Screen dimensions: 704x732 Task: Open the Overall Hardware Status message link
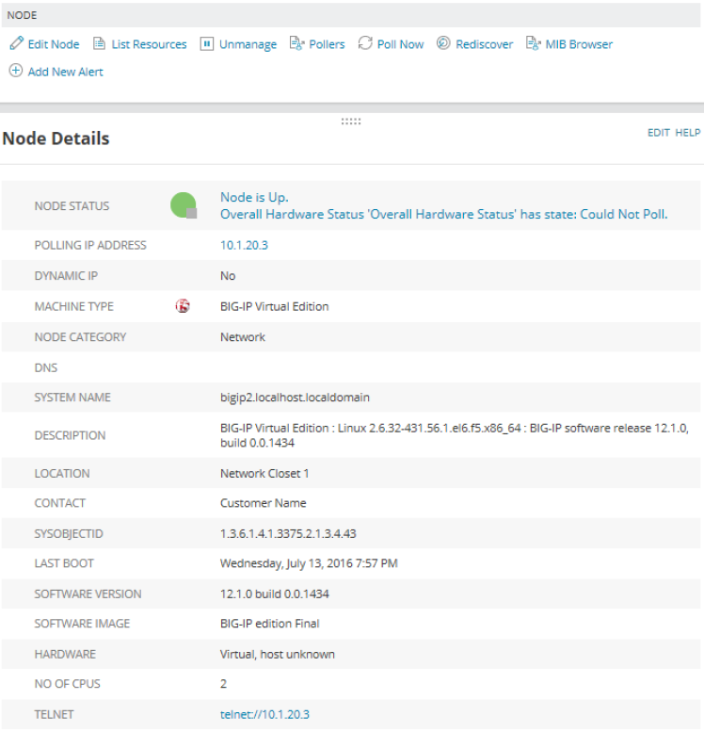(443, 214)
